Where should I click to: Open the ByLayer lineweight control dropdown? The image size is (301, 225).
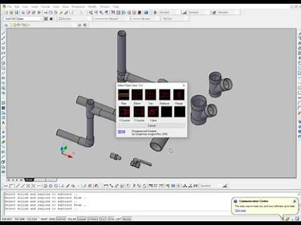145,19
